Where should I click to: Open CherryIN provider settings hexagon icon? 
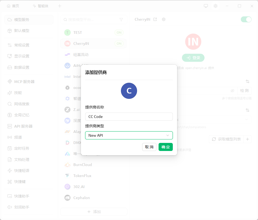(164, 19)
